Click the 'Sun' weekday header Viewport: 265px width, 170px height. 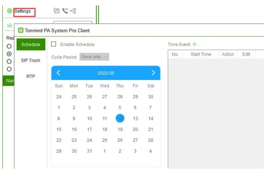(59, 86)
